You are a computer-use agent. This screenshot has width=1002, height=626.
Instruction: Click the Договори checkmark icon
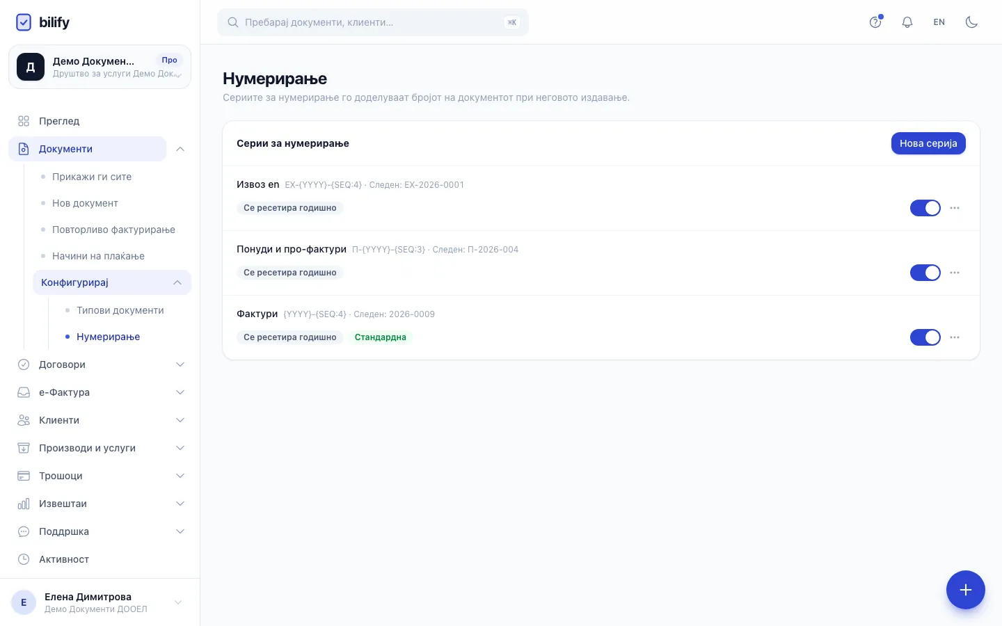(24, 364)
